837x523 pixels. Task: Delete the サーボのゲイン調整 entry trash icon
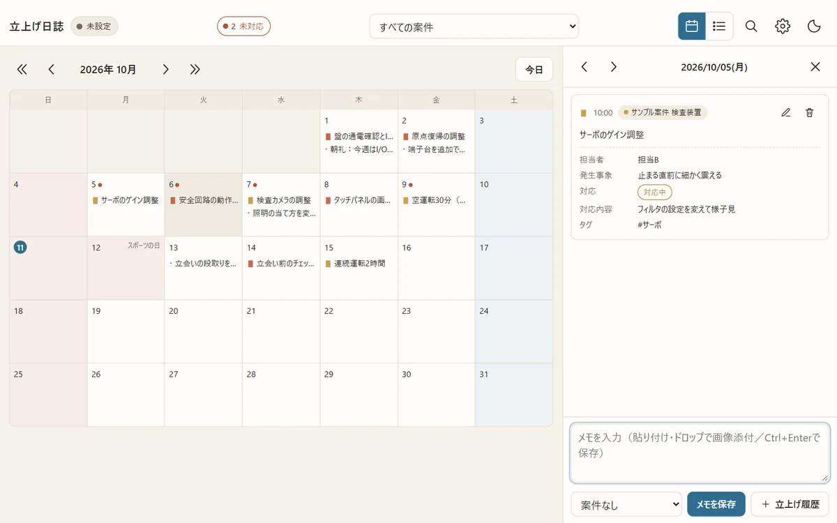(x=809, y=112)
